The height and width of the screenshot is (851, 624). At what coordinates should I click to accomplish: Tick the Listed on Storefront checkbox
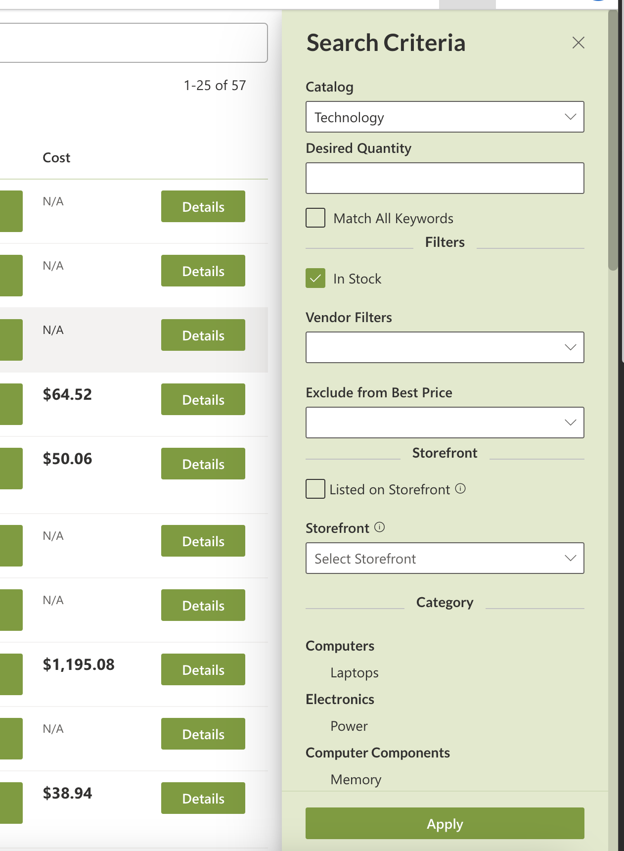click(x=315, y=489)
